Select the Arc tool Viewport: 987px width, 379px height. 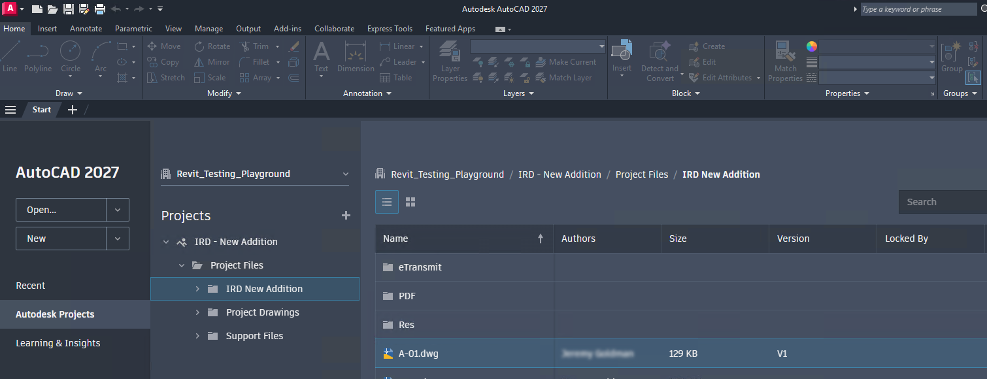click(x=101, y=56)
